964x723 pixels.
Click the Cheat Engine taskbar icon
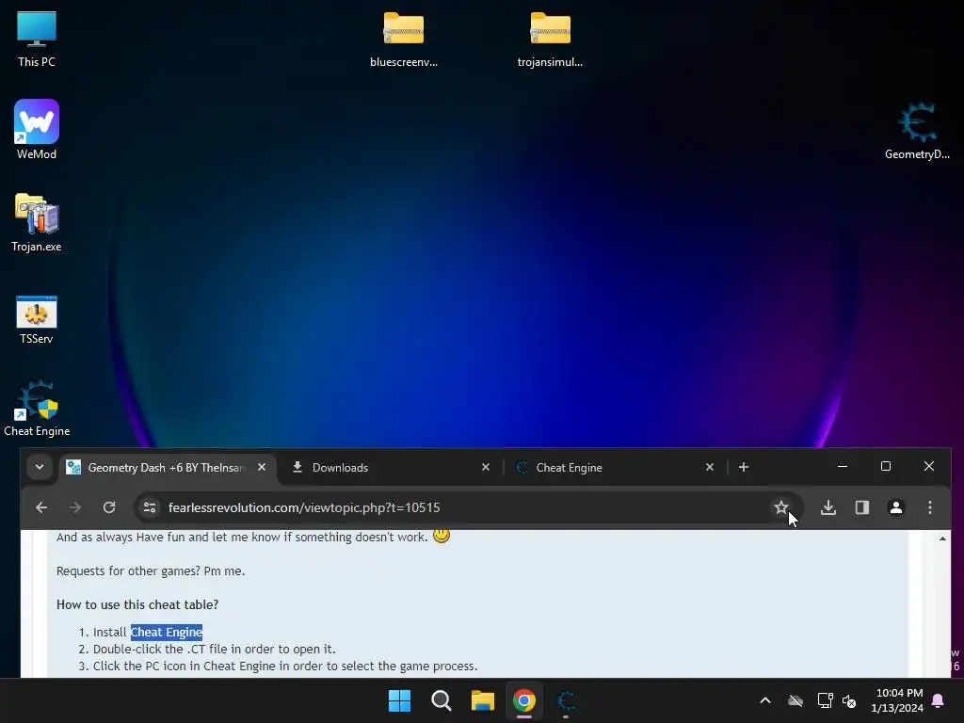(566, 700)
